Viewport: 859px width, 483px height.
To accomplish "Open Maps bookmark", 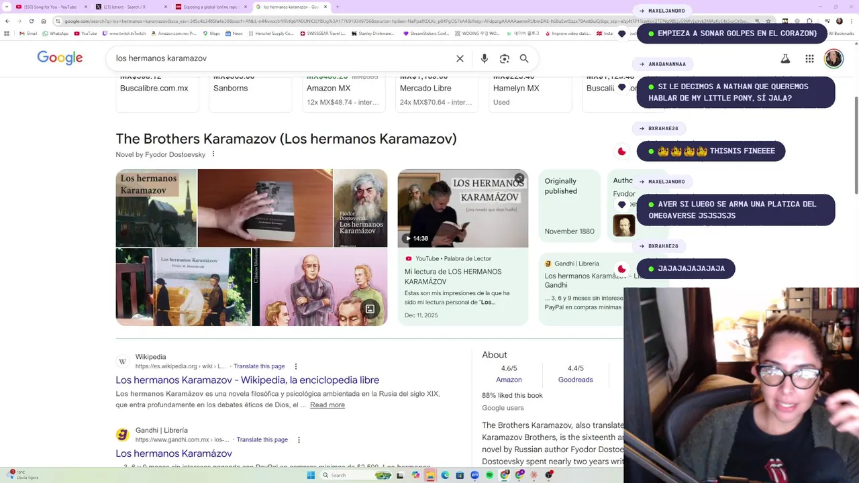I will click(x=211, y=33).
